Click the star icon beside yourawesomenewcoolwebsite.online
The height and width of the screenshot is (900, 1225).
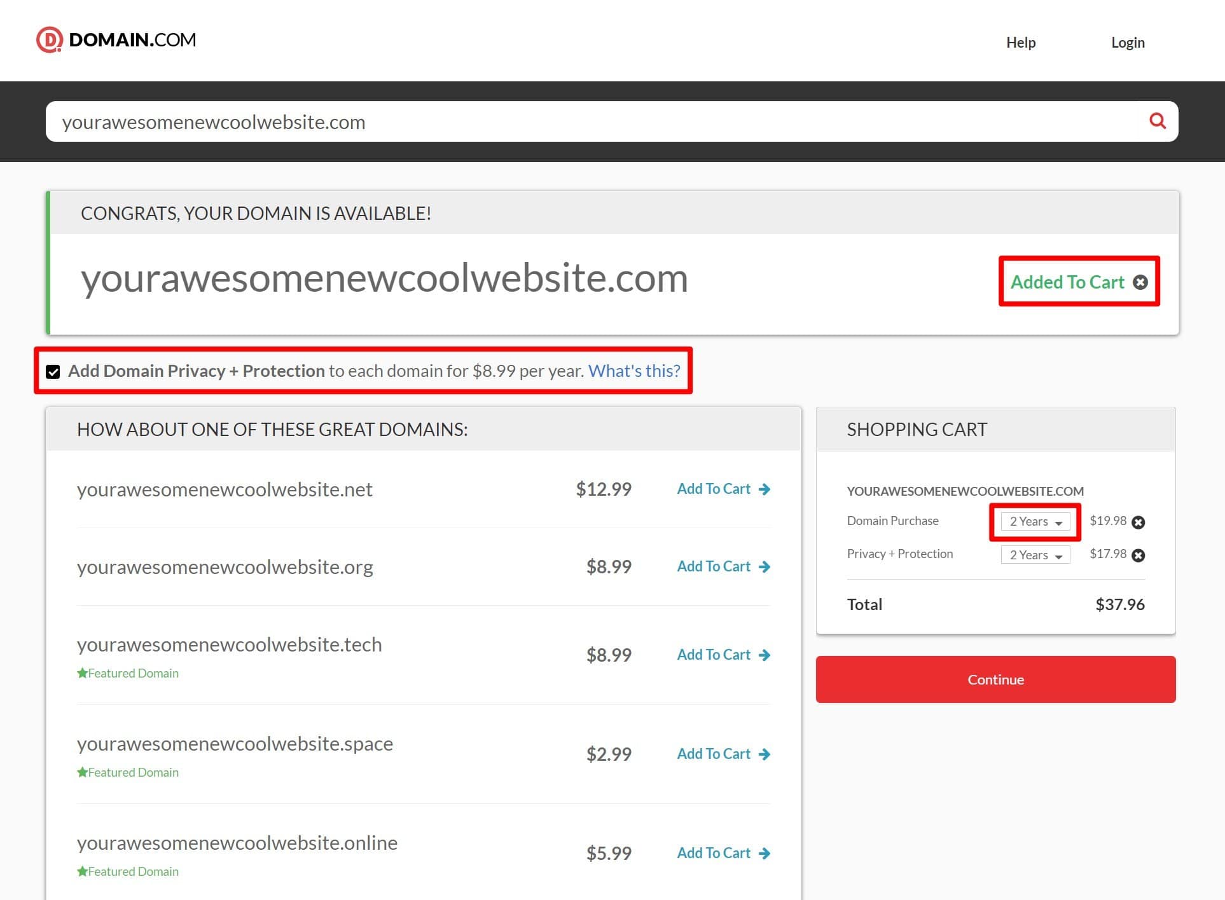coord(83,871)
